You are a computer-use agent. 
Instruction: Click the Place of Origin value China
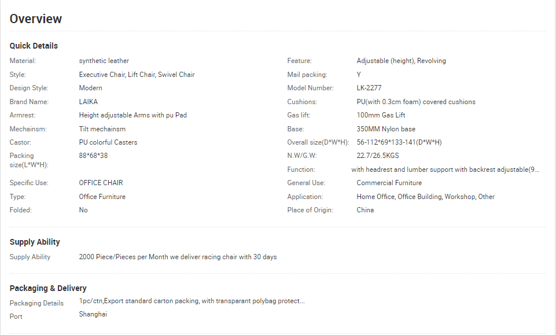click(x=365, y=210)
